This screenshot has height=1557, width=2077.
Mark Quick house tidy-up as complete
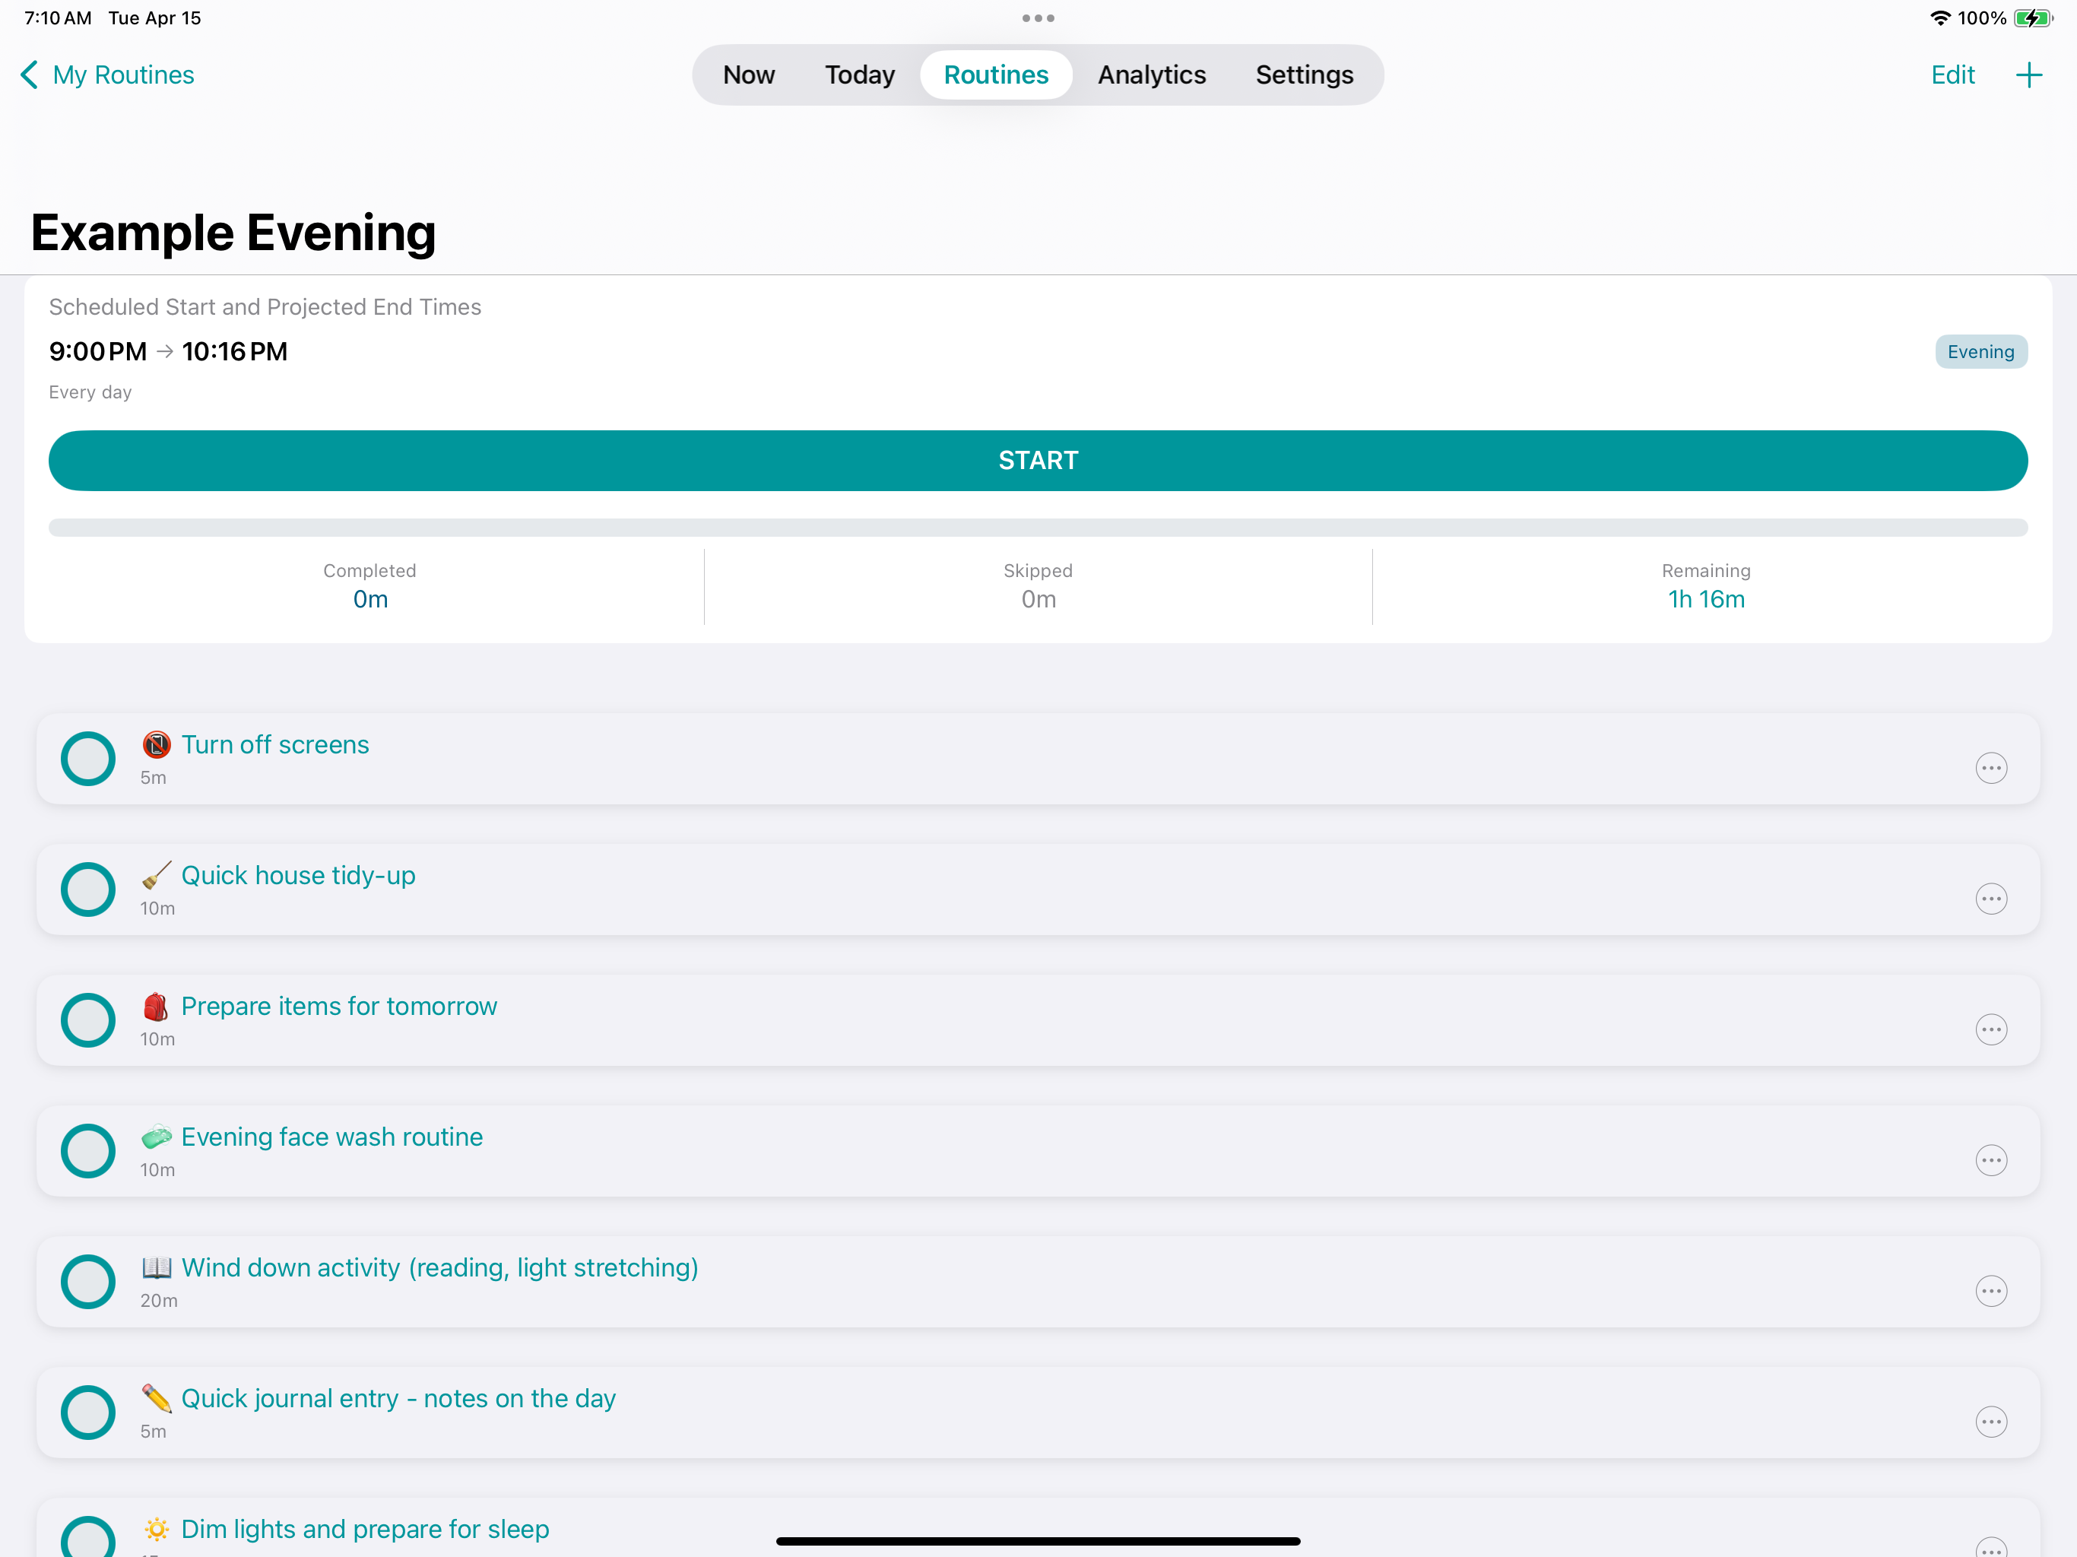point(88,889)
